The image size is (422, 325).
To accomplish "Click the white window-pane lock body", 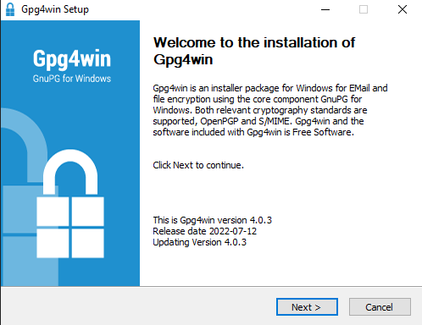I will tap(70, 228).
